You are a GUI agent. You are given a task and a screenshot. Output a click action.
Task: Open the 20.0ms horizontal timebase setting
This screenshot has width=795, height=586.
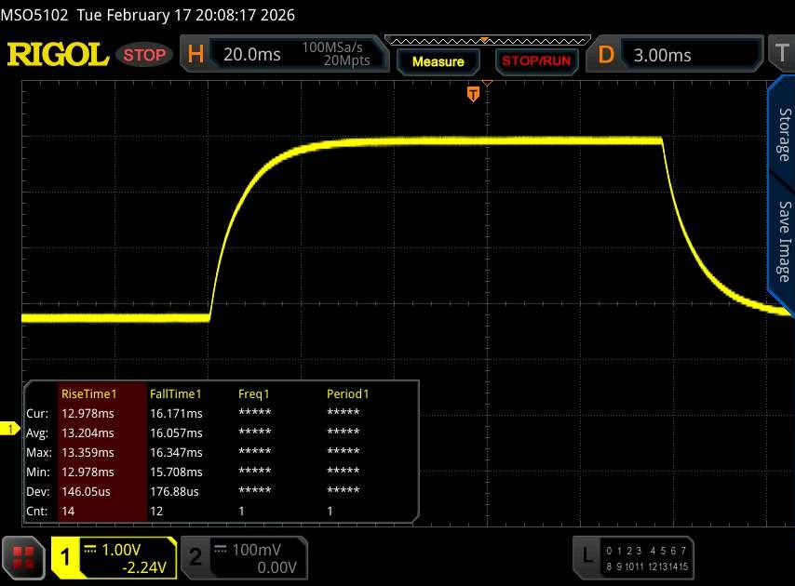[x=252, y=55]
